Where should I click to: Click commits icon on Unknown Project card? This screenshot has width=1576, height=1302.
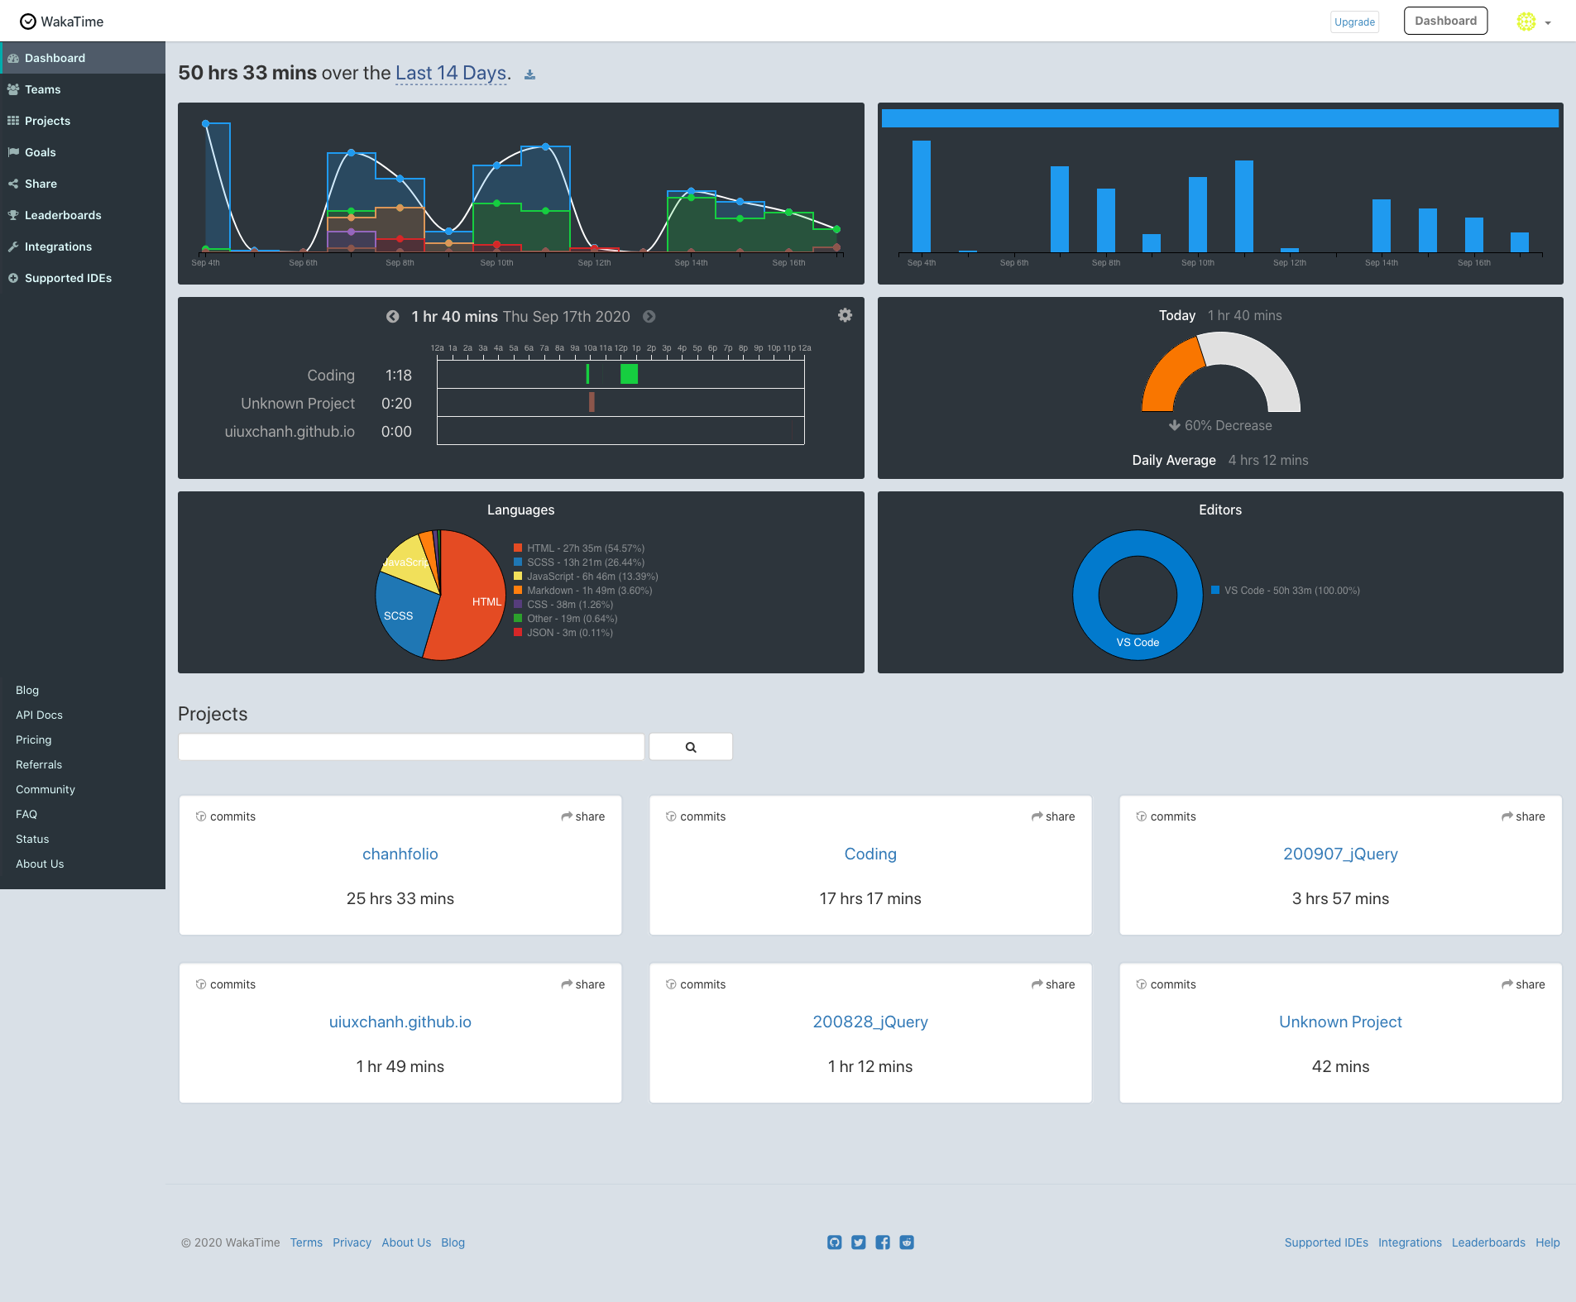(1142, 984)
